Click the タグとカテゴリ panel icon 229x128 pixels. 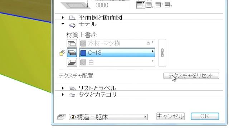[72, 95]
